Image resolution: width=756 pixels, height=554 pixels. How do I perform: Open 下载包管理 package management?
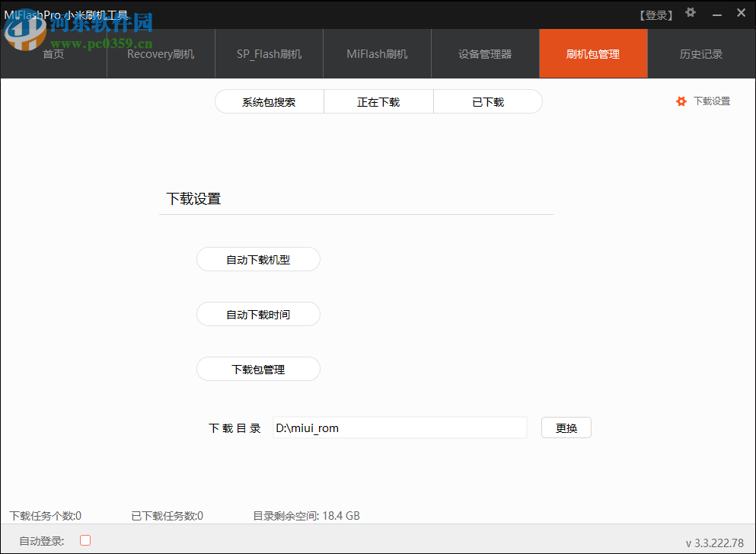pyautogui.click(x=258, y=369)
